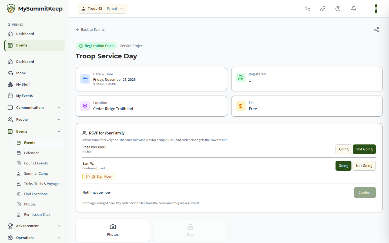Viewport: 389px width, 243px height.
Task: Go to pinned Dashboard link
Action: [x=35, y=34]
